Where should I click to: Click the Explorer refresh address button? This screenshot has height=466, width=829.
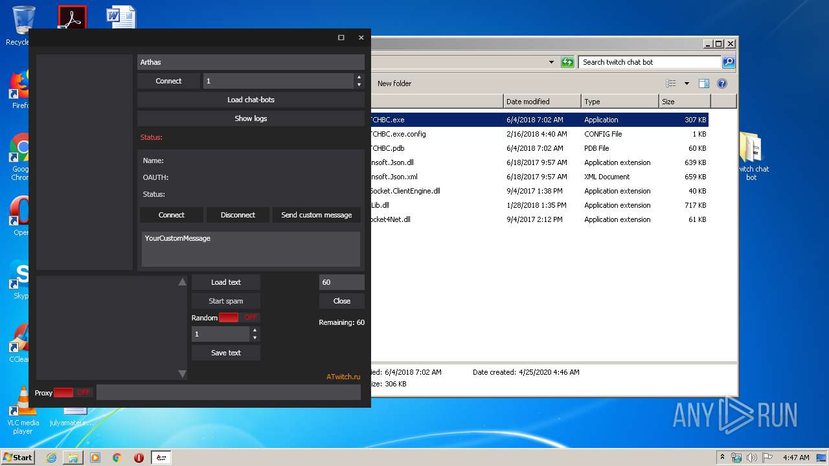(x=567, y=62)
